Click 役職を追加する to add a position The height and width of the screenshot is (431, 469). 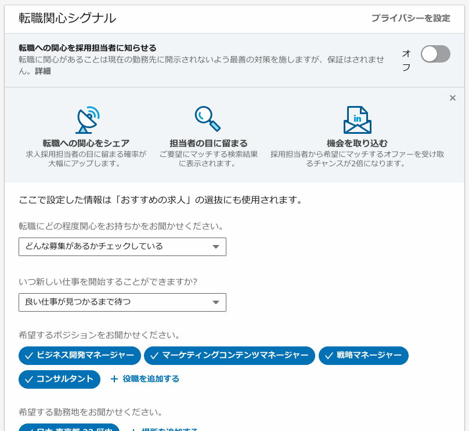point(145,379)
